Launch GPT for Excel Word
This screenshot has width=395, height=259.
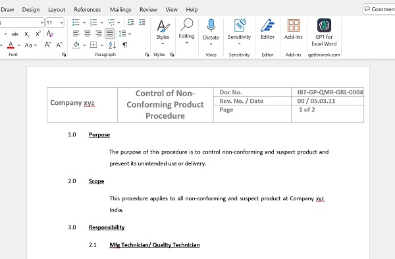click(x=324, y=32)
